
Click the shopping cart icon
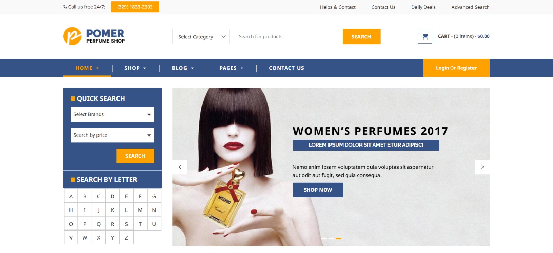(x=425, y=36)
